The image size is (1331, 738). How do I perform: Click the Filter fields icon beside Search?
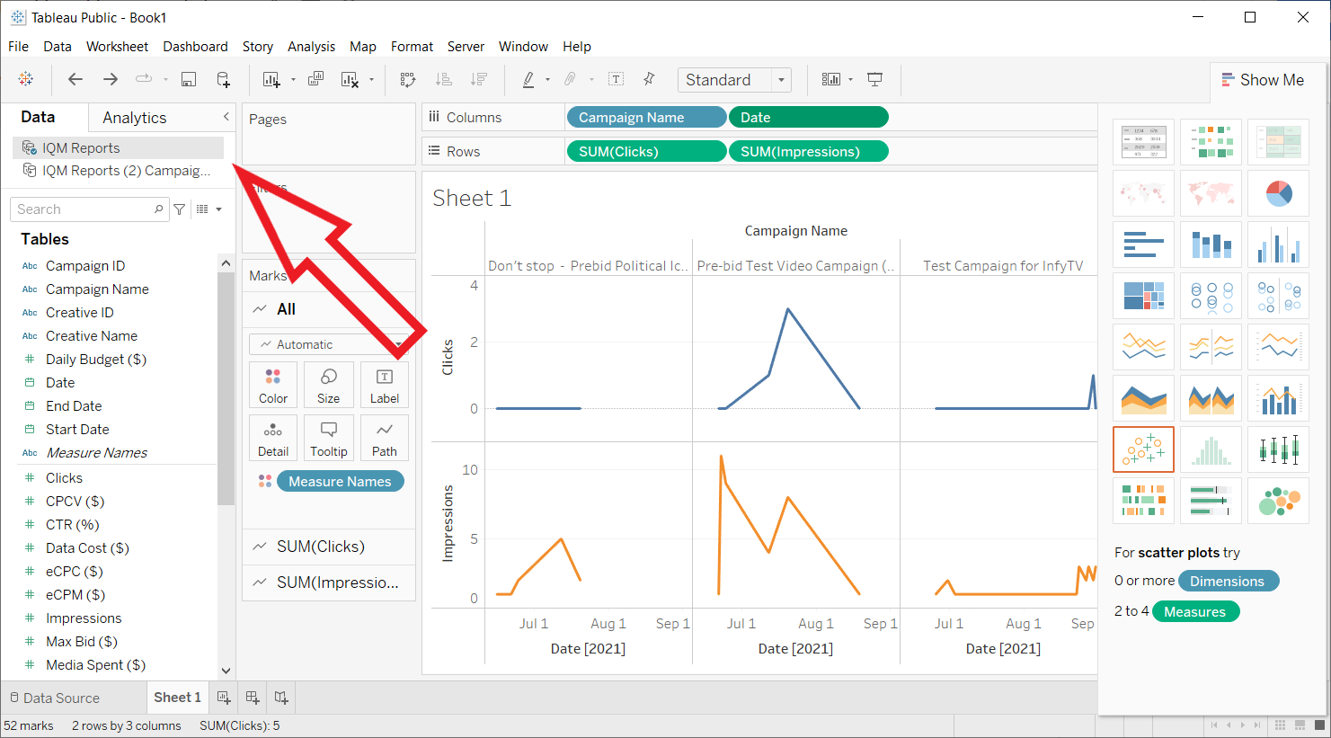[x=180, y=209]
